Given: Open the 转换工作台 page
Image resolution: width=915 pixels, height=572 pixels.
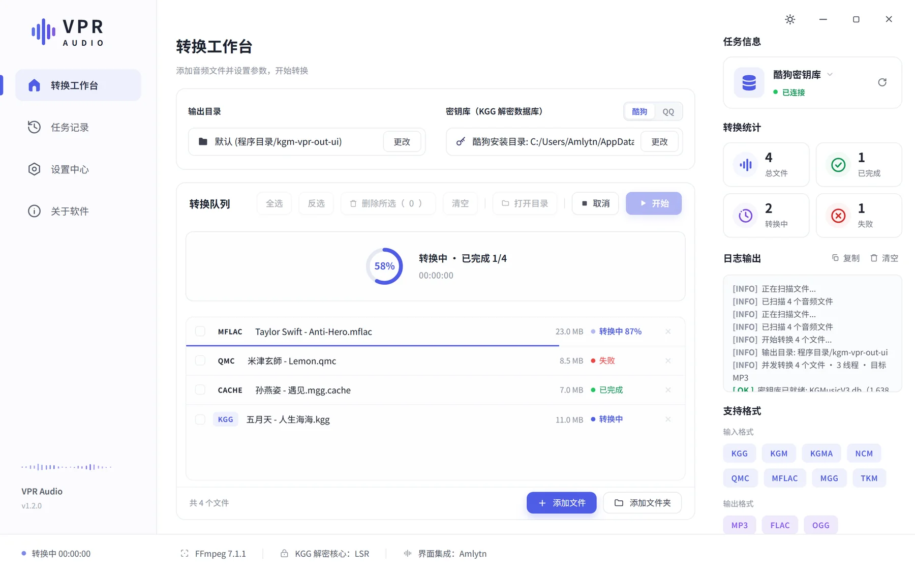Looking at the screenshot, I should (x=78, y=85).
